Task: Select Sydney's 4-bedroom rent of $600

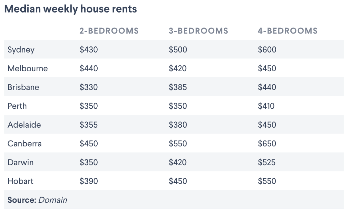Action: pyautogui.click(x=267, y=50)
